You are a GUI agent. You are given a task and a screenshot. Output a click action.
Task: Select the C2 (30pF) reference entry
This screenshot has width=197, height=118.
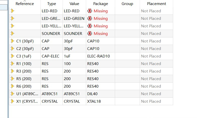pyautogui.click(x=25, y=49)
